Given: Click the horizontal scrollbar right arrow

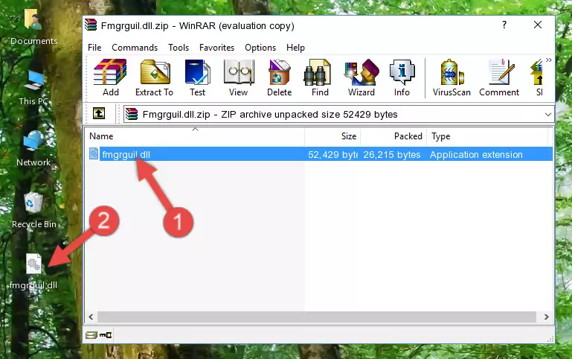Looking at the screenshot, I should coord(547,317).
